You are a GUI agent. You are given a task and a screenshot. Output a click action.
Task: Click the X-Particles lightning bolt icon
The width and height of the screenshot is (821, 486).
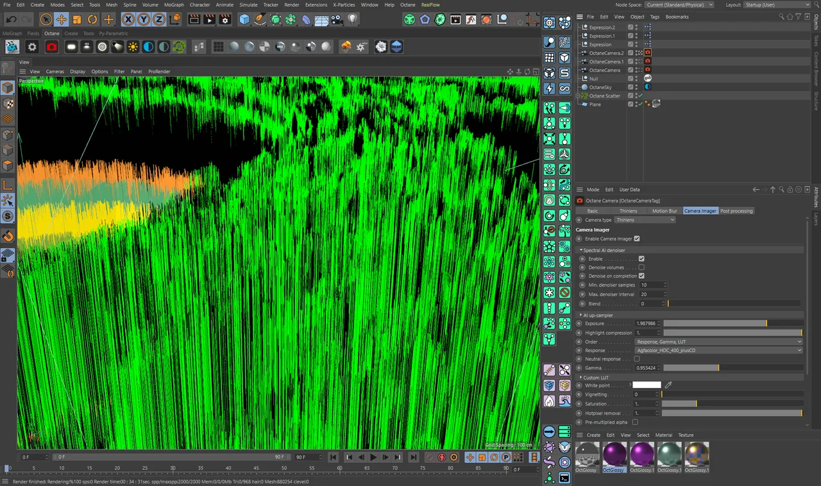(x=550, y=88)
